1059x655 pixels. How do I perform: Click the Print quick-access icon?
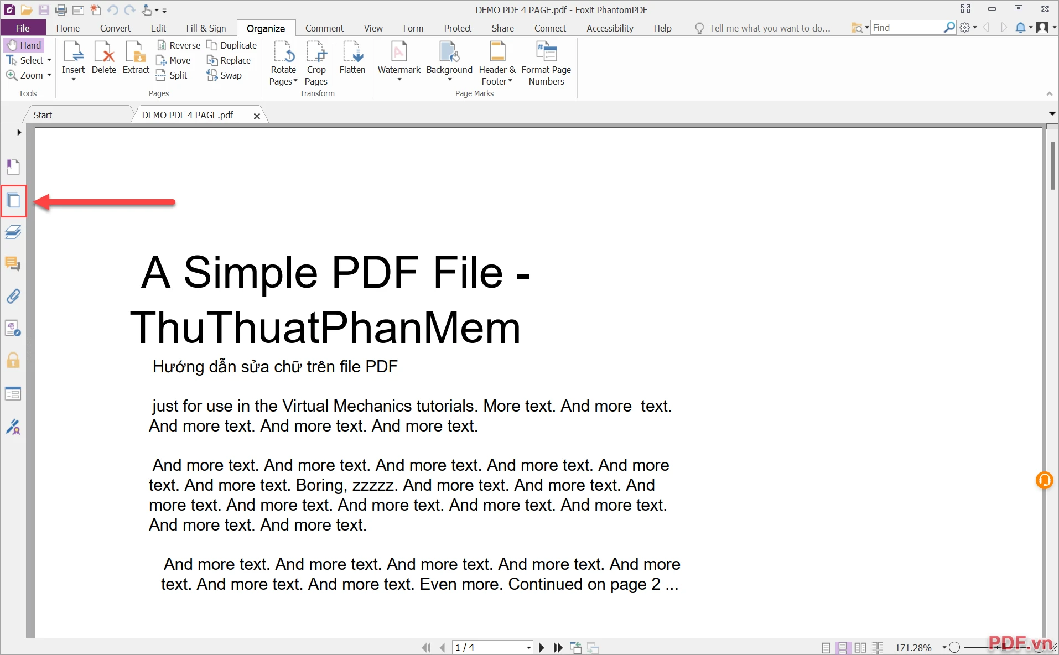pyautogui.click(x=61, y=10)
